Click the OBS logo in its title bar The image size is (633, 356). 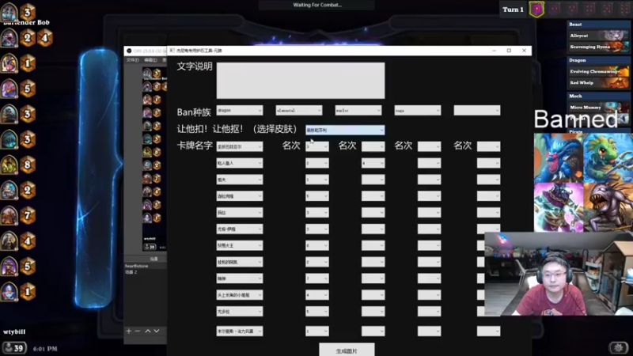pos(129,51)
